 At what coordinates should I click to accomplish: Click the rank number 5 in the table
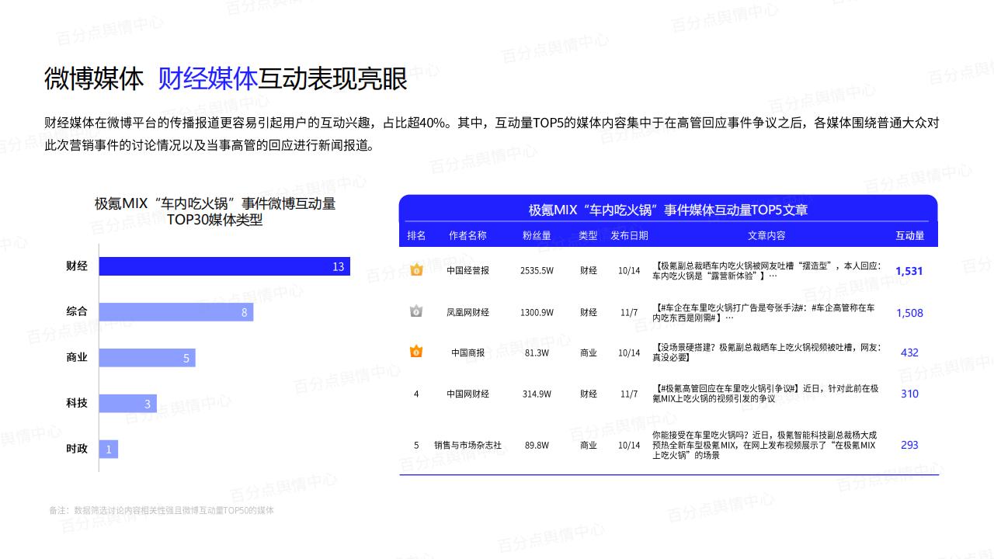(x=416, y=445)
